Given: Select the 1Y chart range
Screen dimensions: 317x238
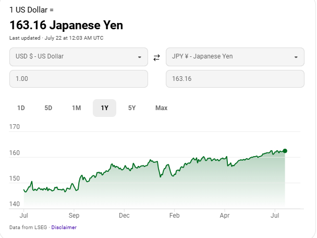Looking at the screenshot, I should pos(104,108).
